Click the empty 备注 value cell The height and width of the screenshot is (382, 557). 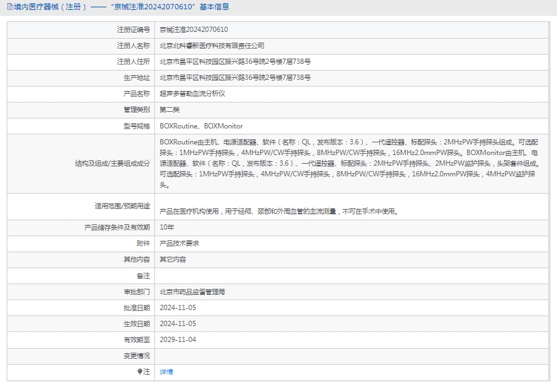[x=353, y=276]
